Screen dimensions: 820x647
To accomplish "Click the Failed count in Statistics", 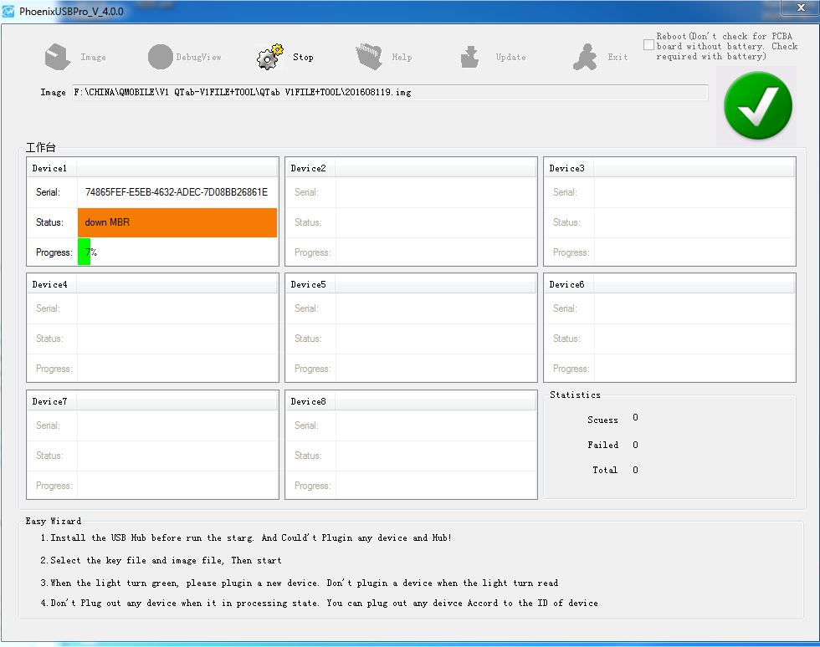I will 635,445.
